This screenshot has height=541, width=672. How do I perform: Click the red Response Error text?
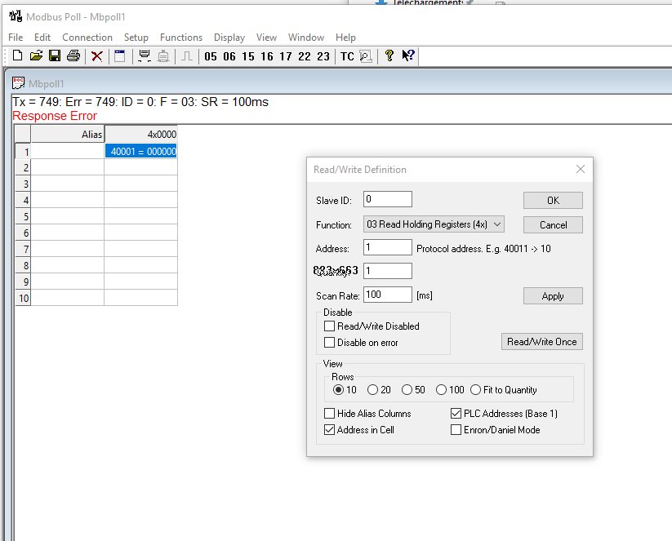55,116
